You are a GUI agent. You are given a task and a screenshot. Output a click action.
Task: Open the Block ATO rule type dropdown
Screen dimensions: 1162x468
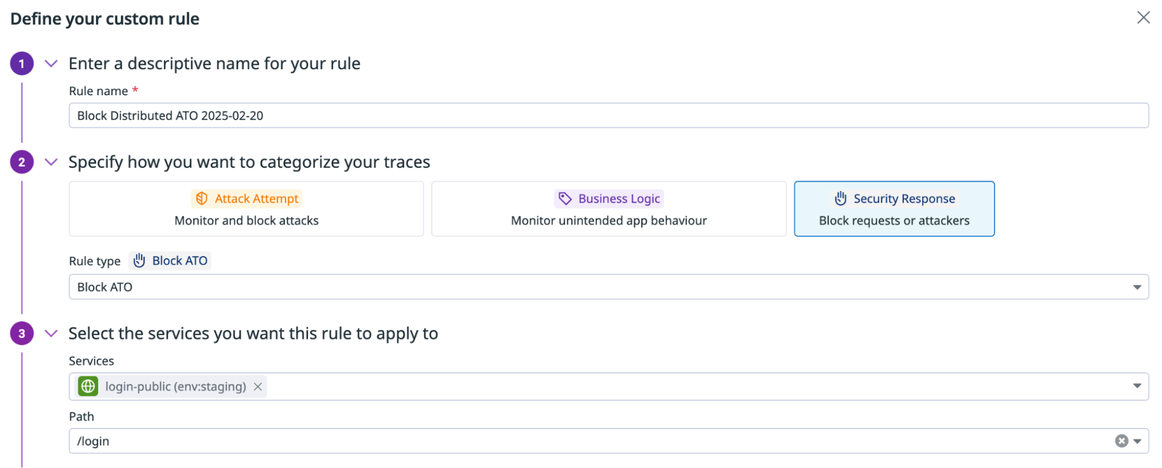coord(1137,287)
